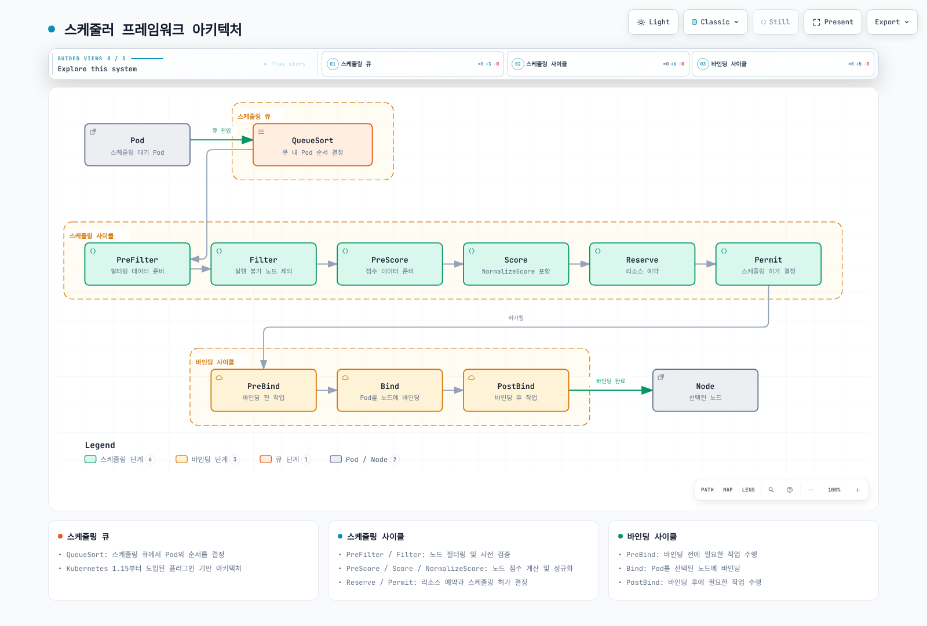Click the Present button
The height and width of the screenshot is (626, 927).
[x=833, y=22]
